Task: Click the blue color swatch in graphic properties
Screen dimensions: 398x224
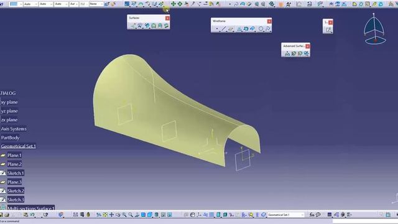Action: [x=14, y=4]
